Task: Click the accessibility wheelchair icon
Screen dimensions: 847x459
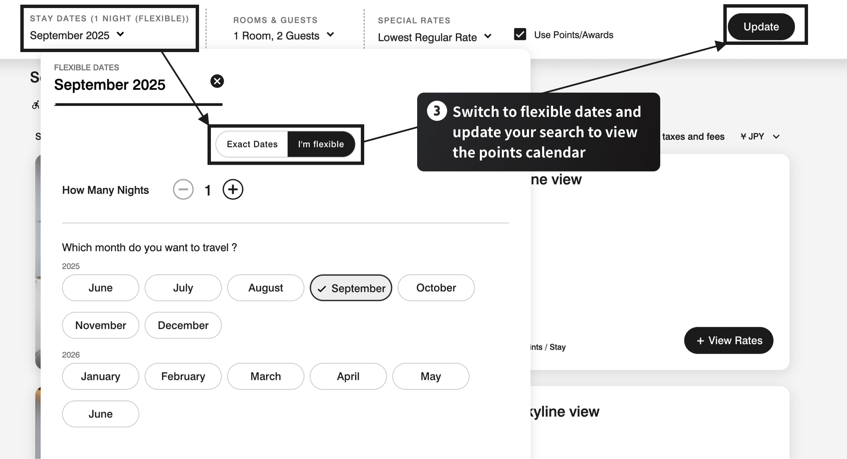Action: point(36,105)
